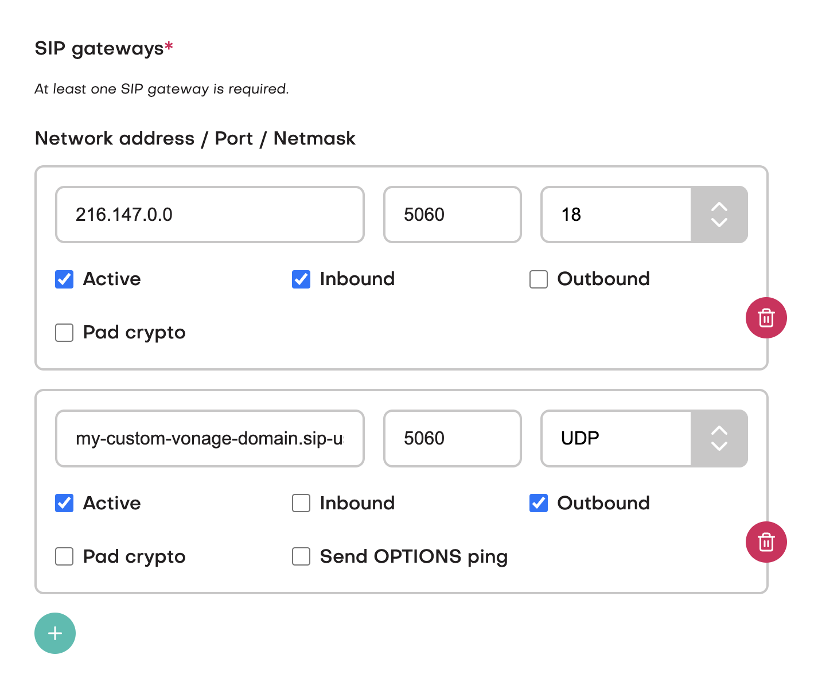
Task: Click the 216.147.0.0 network address field
Action: coord(209,215)
